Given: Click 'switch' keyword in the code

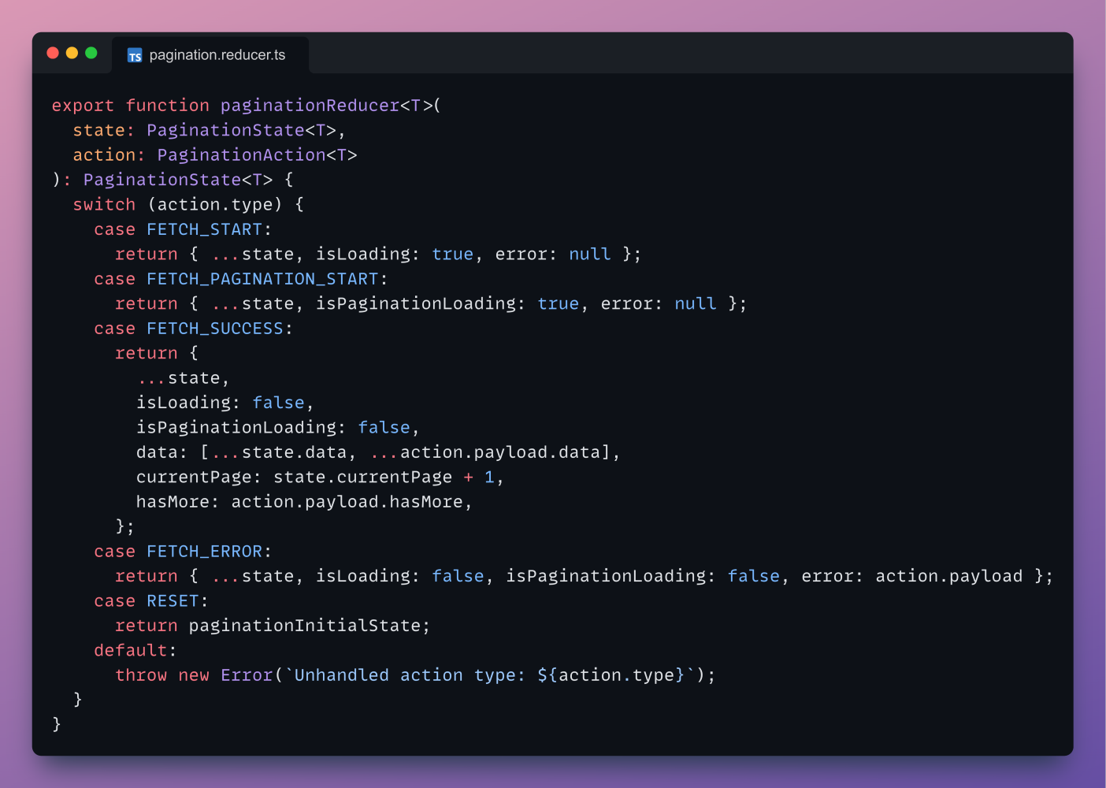Looking at the screenshot, I should (104, 205).
